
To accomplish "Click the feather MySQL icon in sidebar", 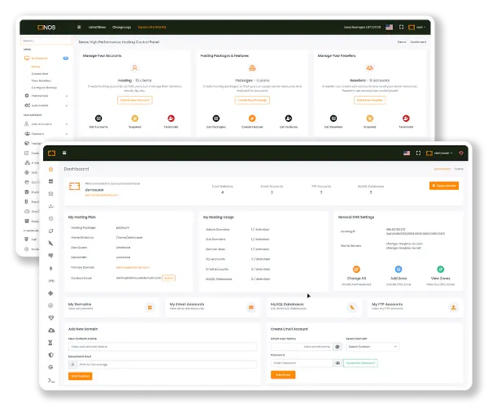I will pyautogui.click(x=50, y=244).
